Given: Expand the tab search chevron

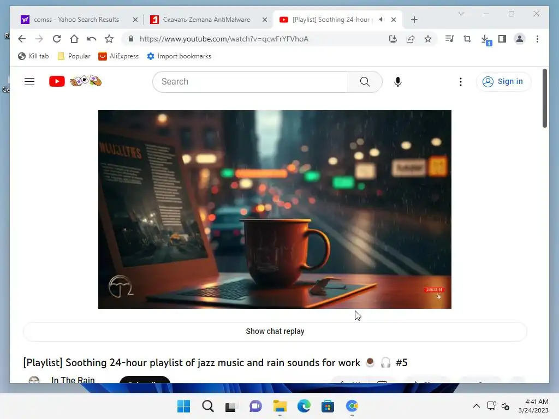Looking at the screenshot, I should coord(461,14).
